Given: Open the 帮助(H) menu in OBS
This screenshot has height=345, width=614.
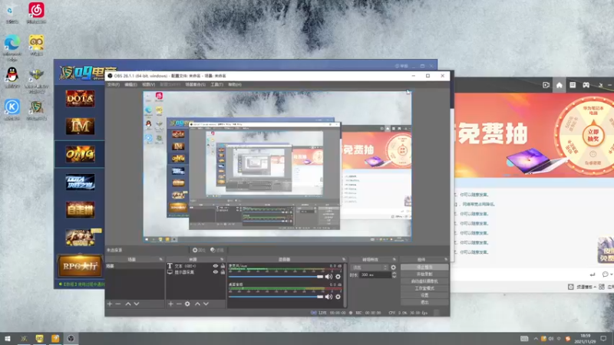Looking at the screenshot, I should tap(235, 84).
